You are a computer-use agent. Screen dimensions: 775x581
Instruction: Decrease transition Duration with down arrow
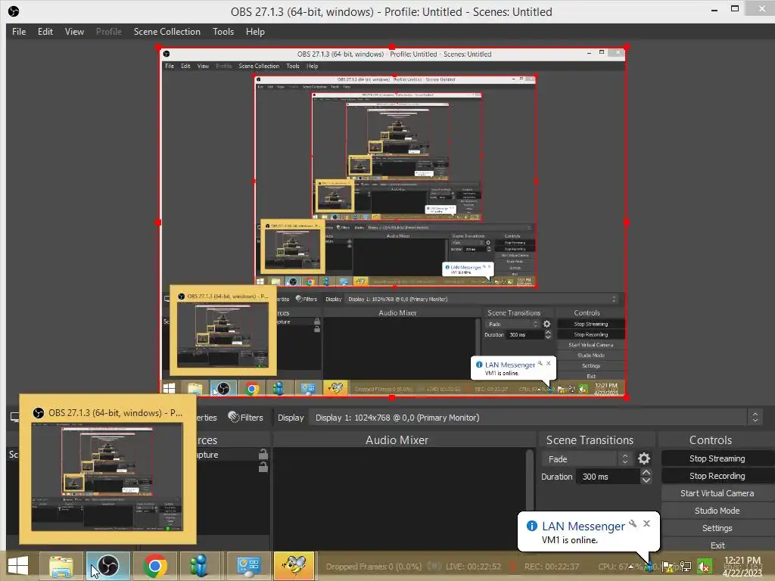tap(646, 480)
